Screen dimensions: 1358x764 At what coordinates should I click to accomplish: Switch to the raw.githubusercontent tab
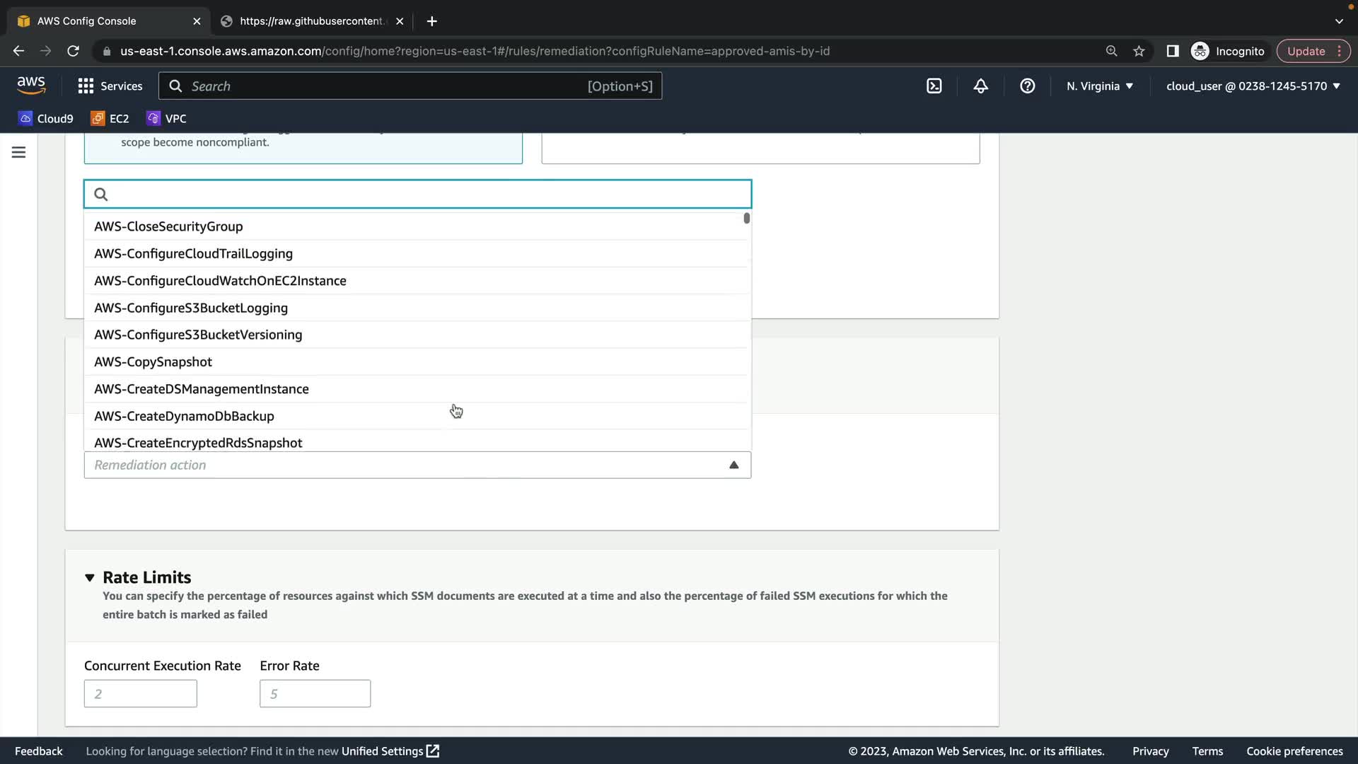tap(311, 21)
